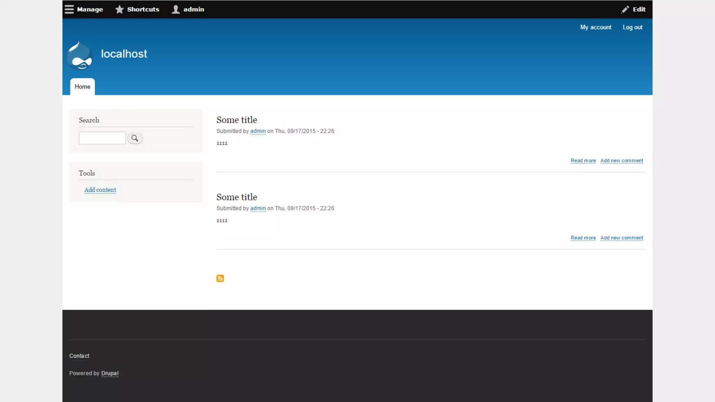Open the Shortcuts toolbar menu

click(137, 9)
